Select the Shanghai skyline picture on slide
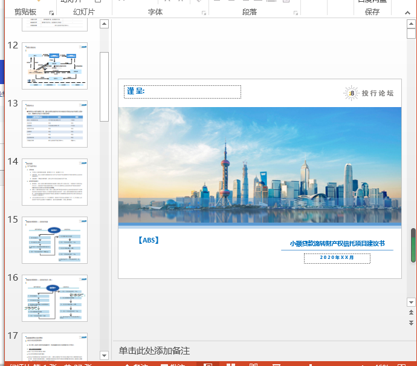 click(260, 165)
